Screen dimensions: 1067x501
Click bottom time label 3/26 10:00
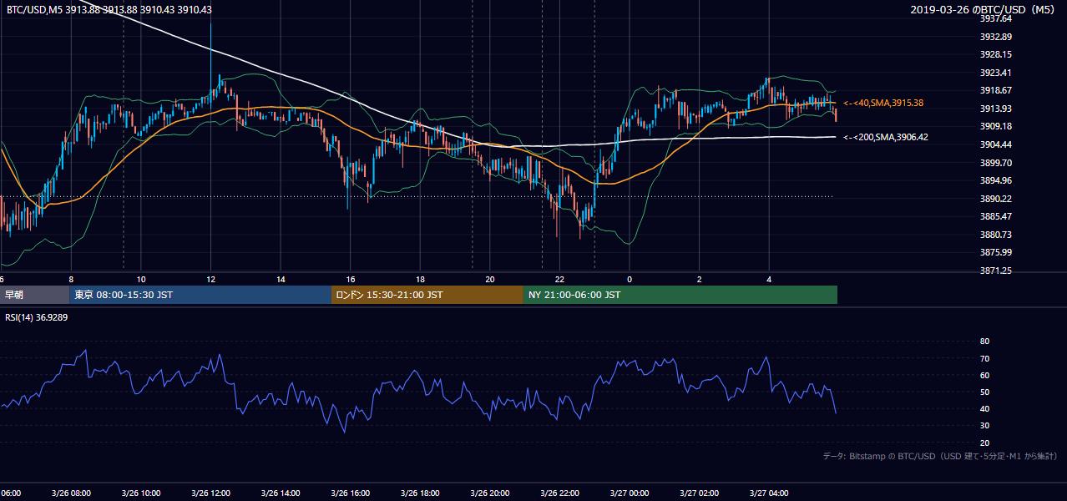point(141,493)
